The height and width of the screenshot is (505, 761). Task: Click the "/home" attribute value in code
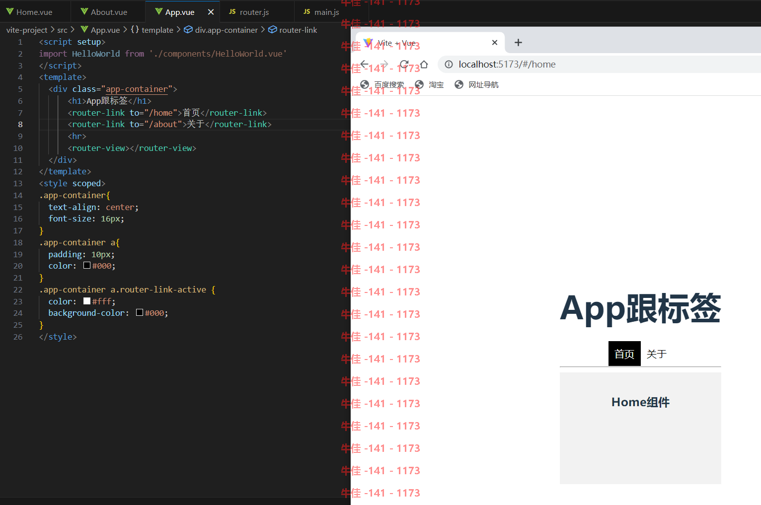[161, 113]
